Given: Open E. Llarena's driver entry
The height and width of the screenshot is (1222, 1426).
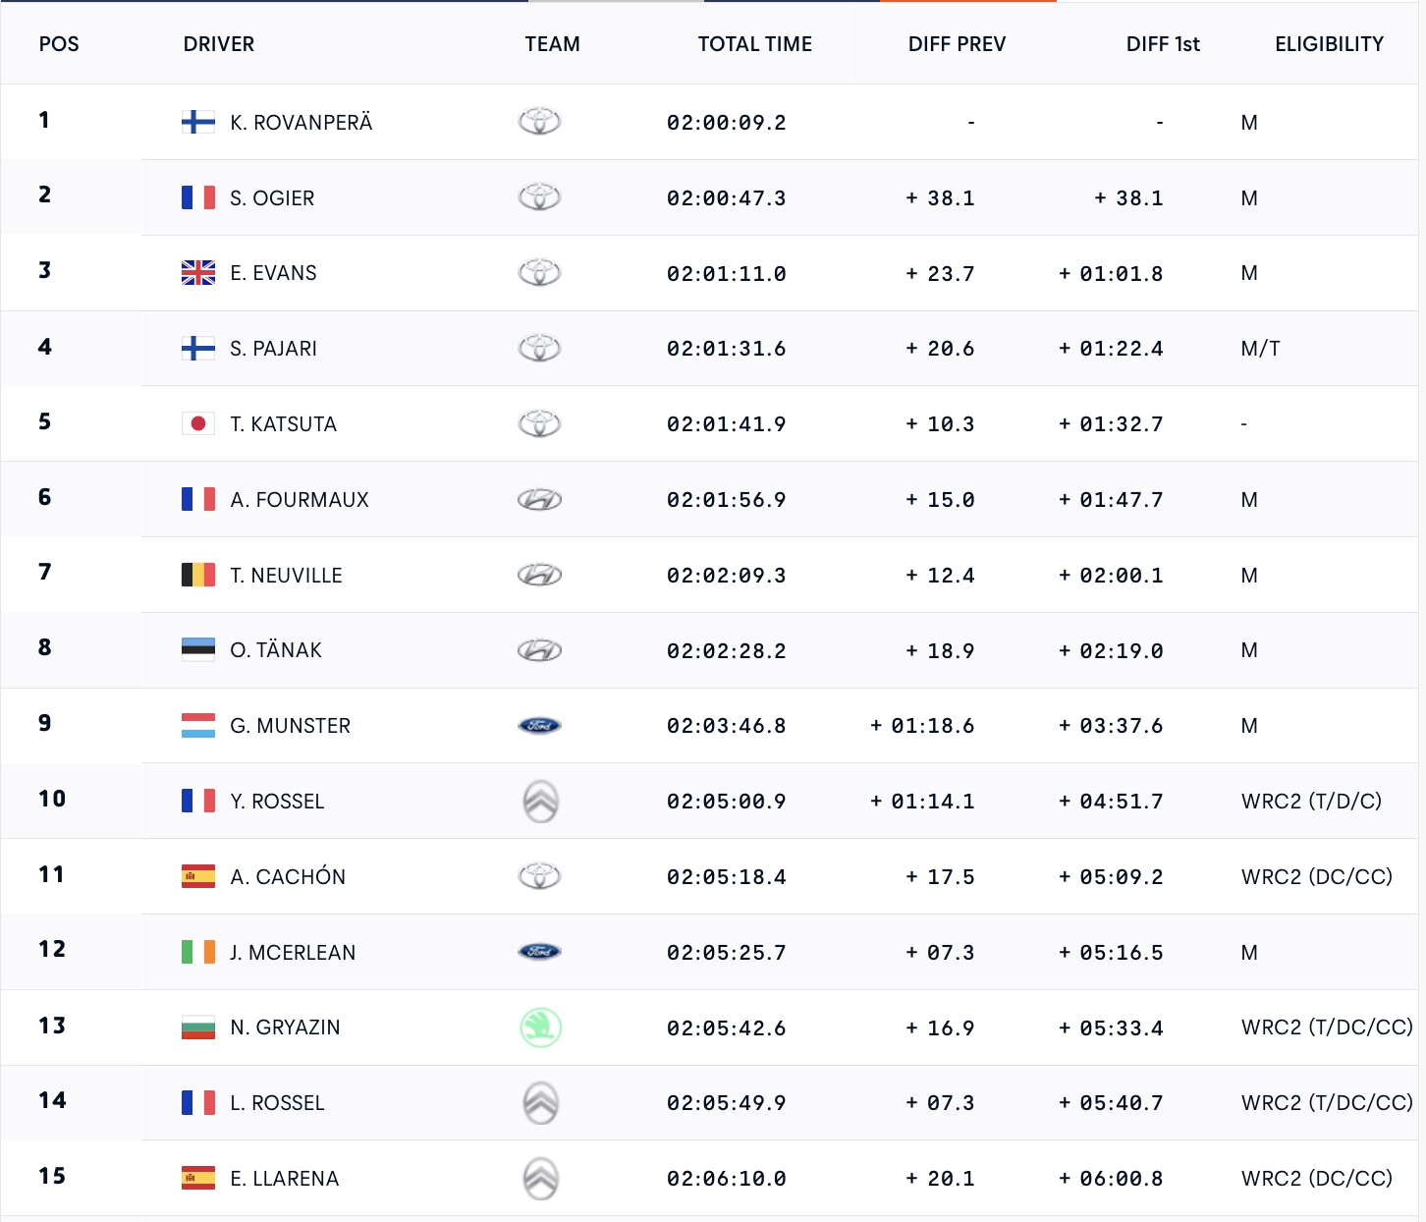Looking at the screenshot, I should (x=284, y=1179).
